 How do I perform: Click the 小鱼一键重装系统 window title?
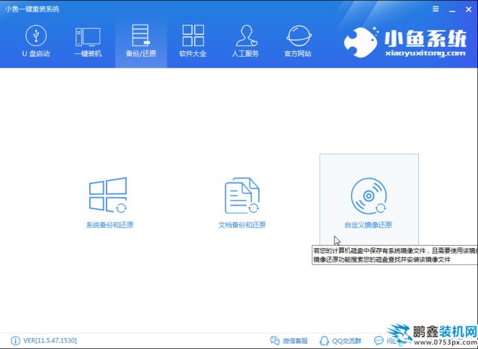coord(32,9)
